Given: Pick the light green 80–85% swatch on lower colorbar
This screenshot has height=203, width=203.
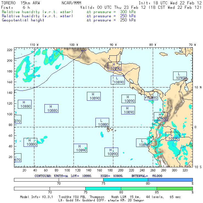Looking at the screenshot, I should [x=139, y=188].
